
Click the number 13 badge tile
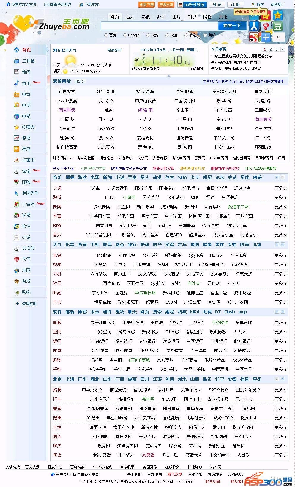(x=278, y=37)
